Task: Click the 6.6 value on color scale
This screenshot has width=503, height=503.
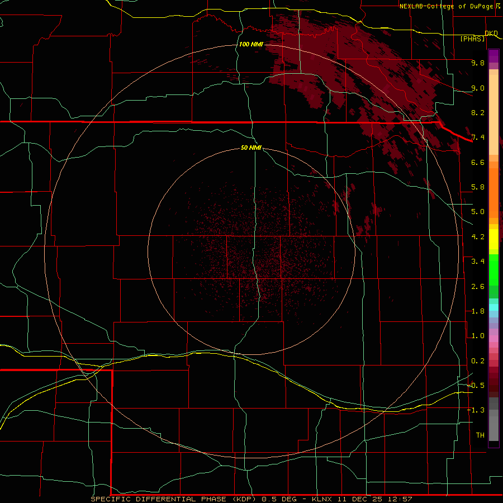Action: tap(478, 162)
